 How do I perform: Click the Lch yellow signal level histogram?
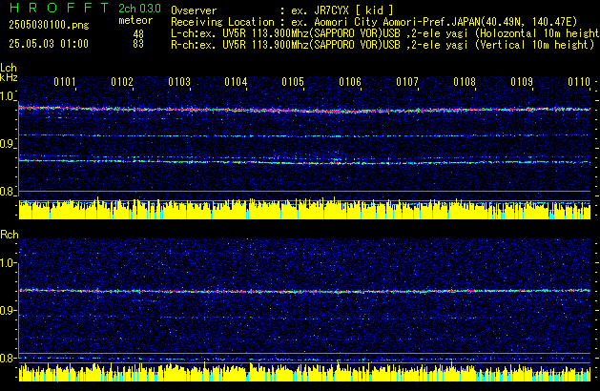point(304,210)
